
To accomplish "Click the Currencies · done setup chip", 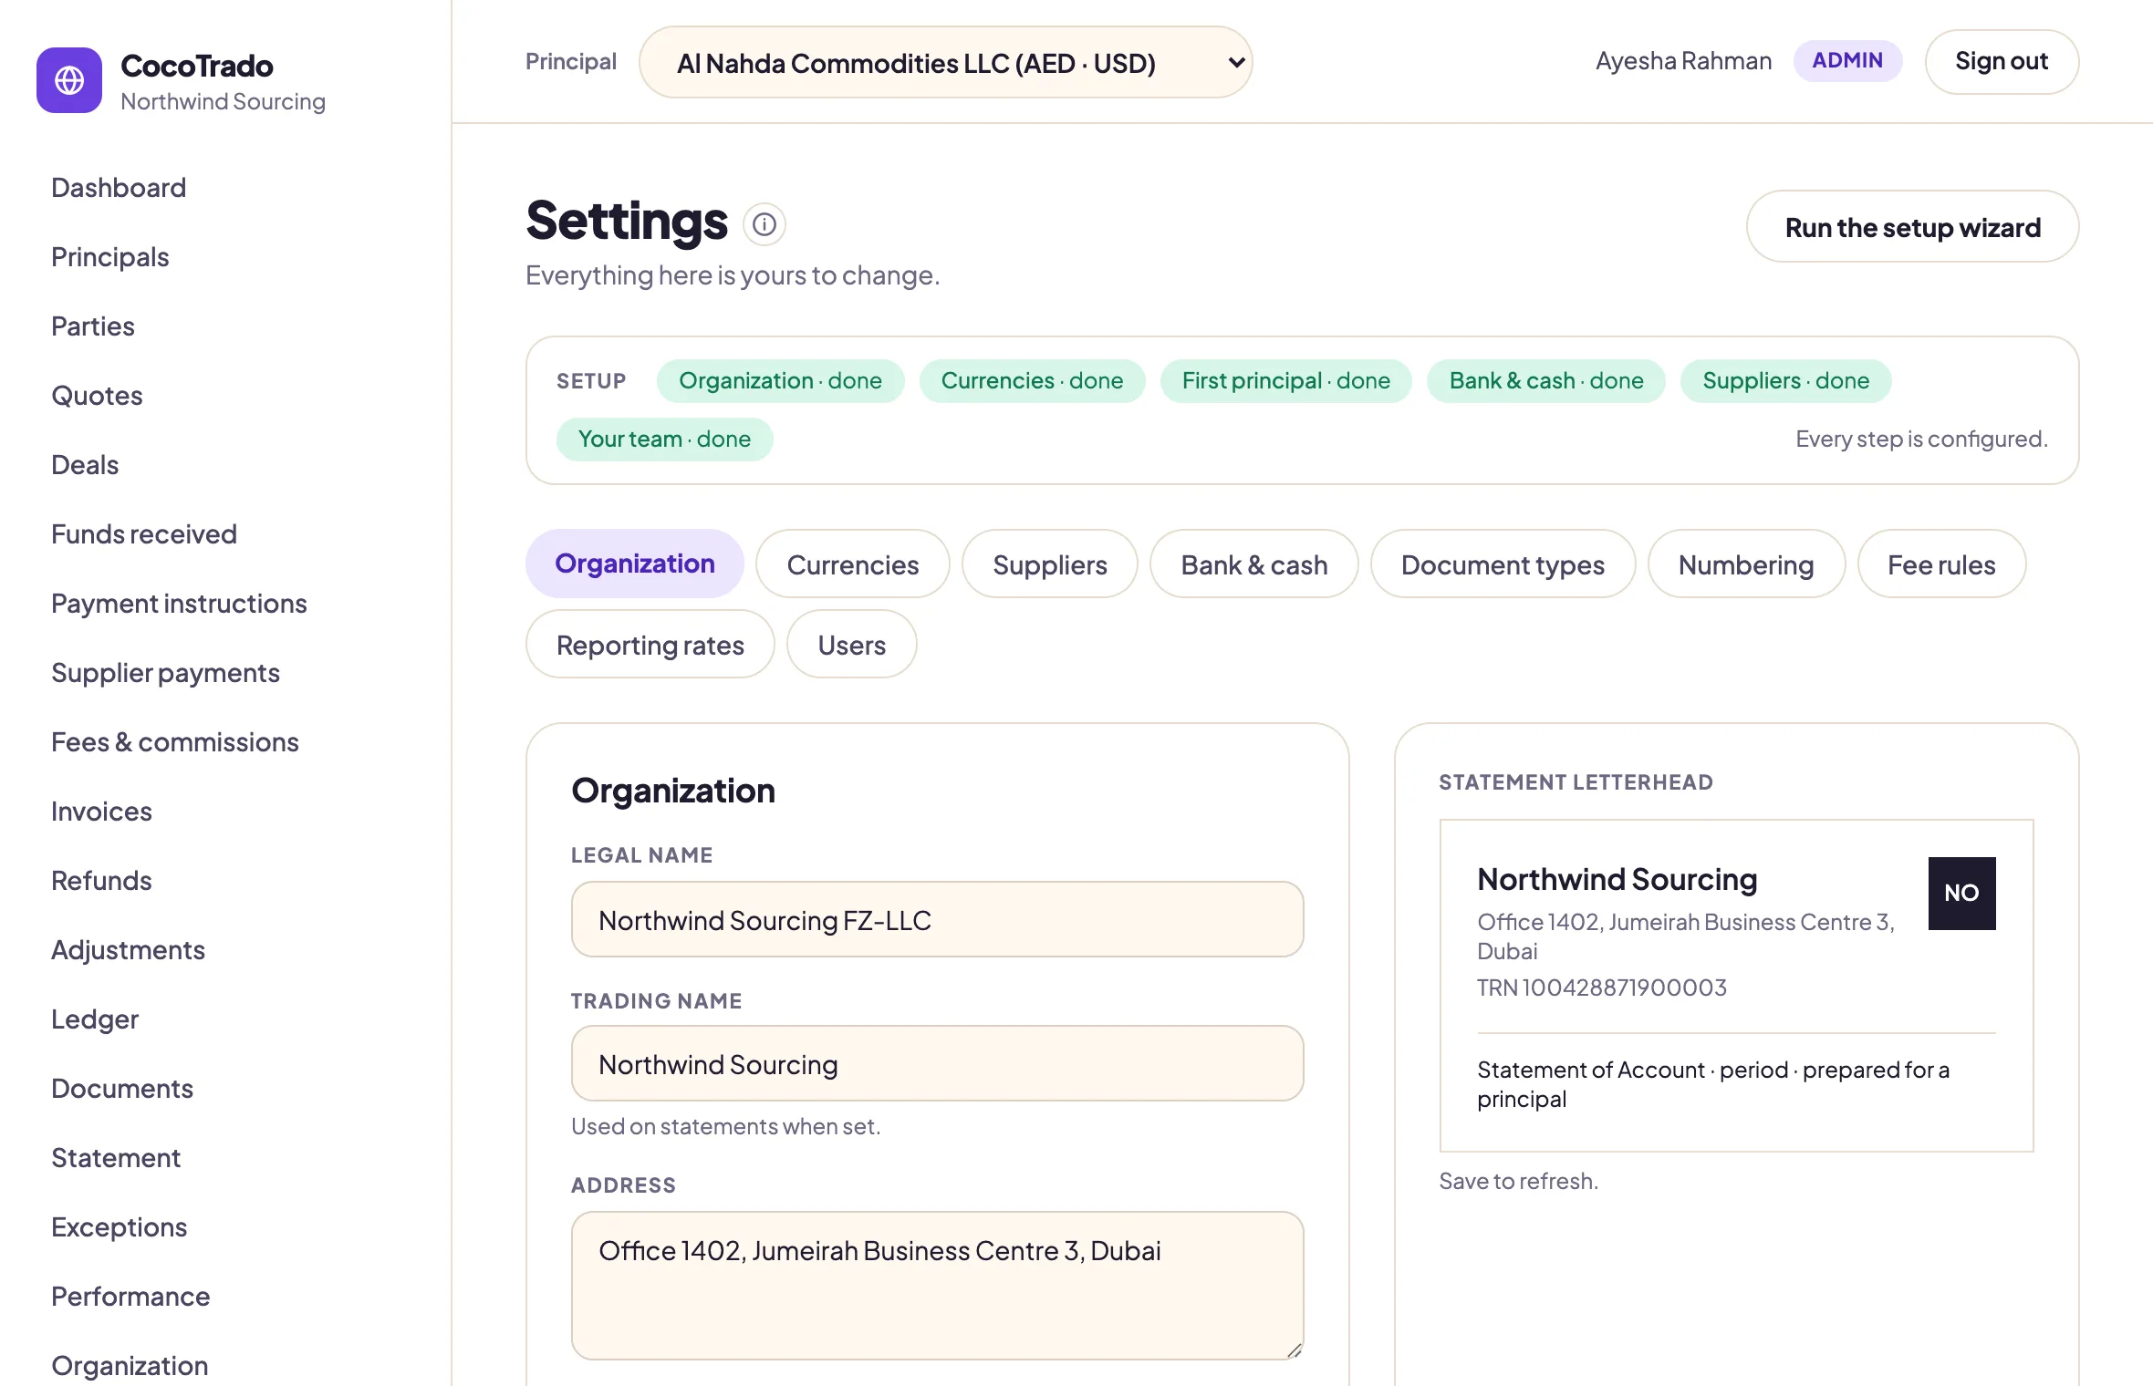I will (x=1032, y=380).
